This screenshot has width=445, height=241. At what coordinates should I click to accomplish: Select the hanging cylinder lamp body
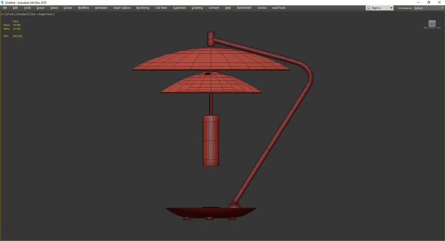click(211, 141)
